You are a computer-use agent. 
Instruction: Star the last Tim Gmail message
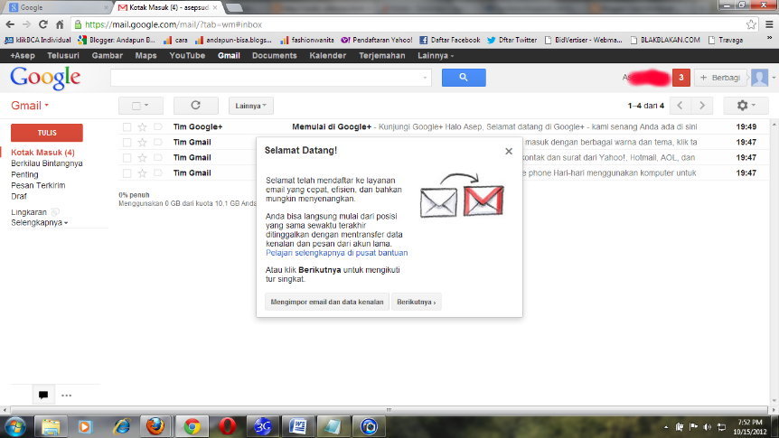pos(142,173)
